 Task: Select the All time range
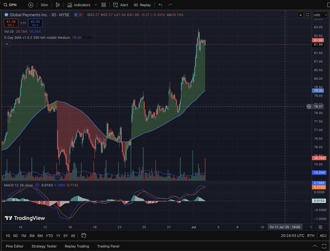73,236
